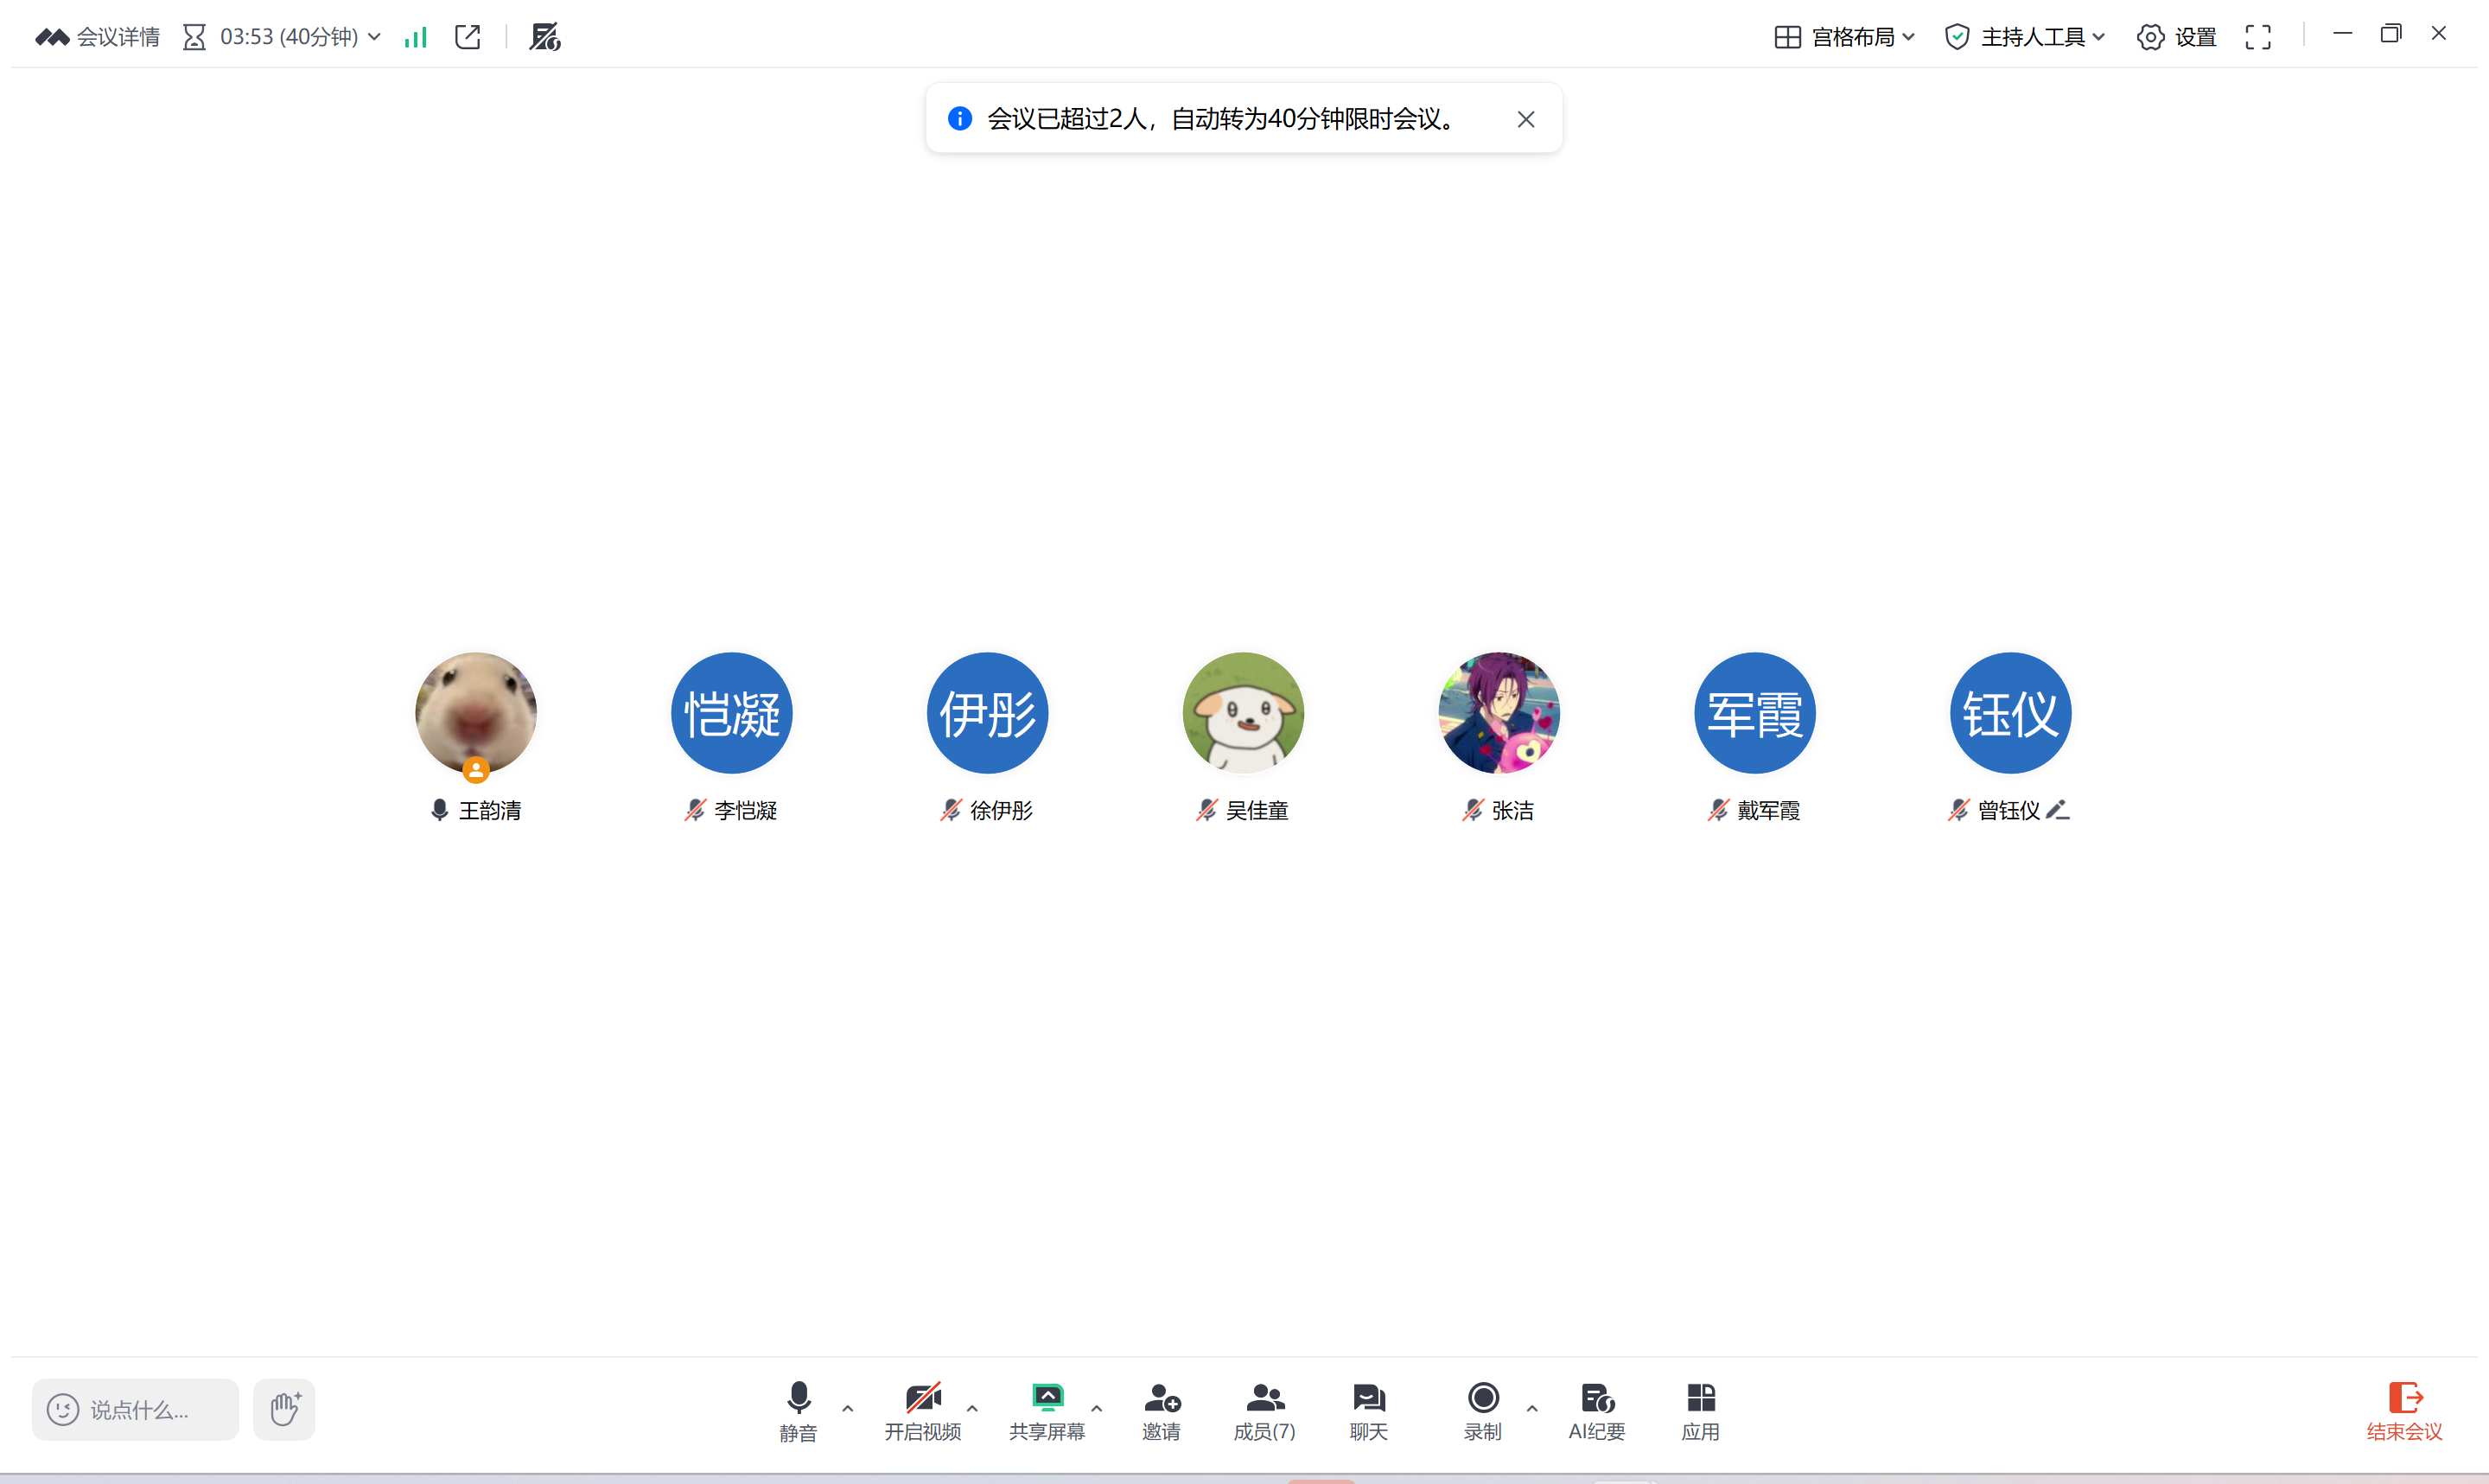Image resolution: width=2489 pixels, height=1484 pixels.
Task: Toggle the 静音 microphone mute button
Action: [799, 1410]
